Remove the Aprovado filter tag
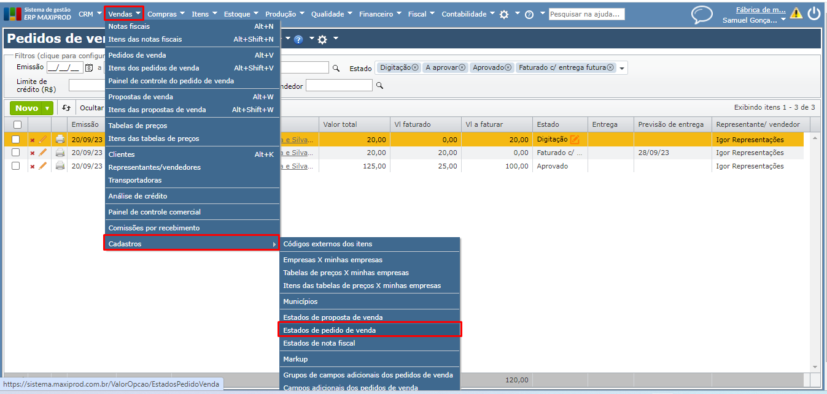This screenshot has width=827, height=394. [x=508, y=68]
